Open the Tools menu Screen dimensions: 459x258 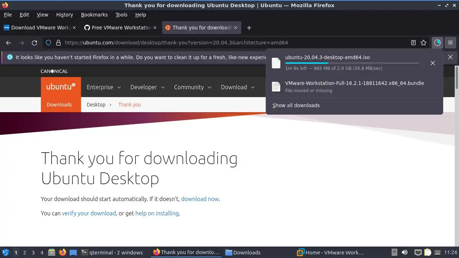tap(121, 15)
